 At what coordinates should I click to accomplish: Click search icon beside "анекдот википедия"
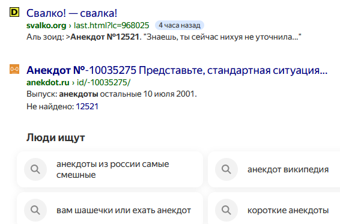(x=226, y=169)
